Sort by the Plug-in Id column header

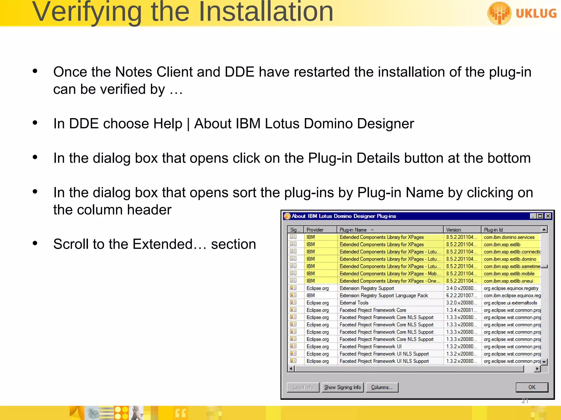(511, 230)
